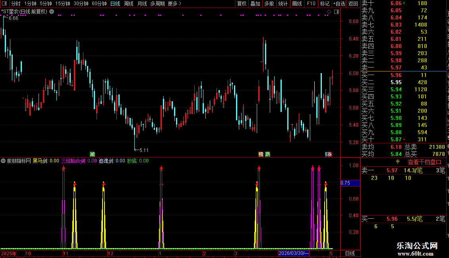Select the 5分钟 period tab
449x258 pixels.
coord(46,4)
